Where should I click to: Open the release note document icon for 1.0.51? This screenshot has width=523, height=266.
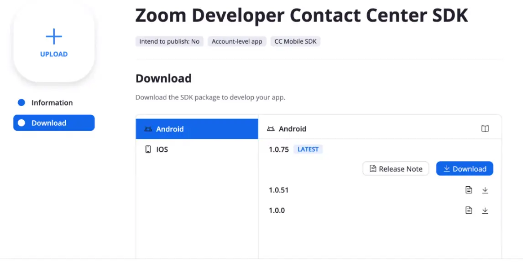point(469,190)
